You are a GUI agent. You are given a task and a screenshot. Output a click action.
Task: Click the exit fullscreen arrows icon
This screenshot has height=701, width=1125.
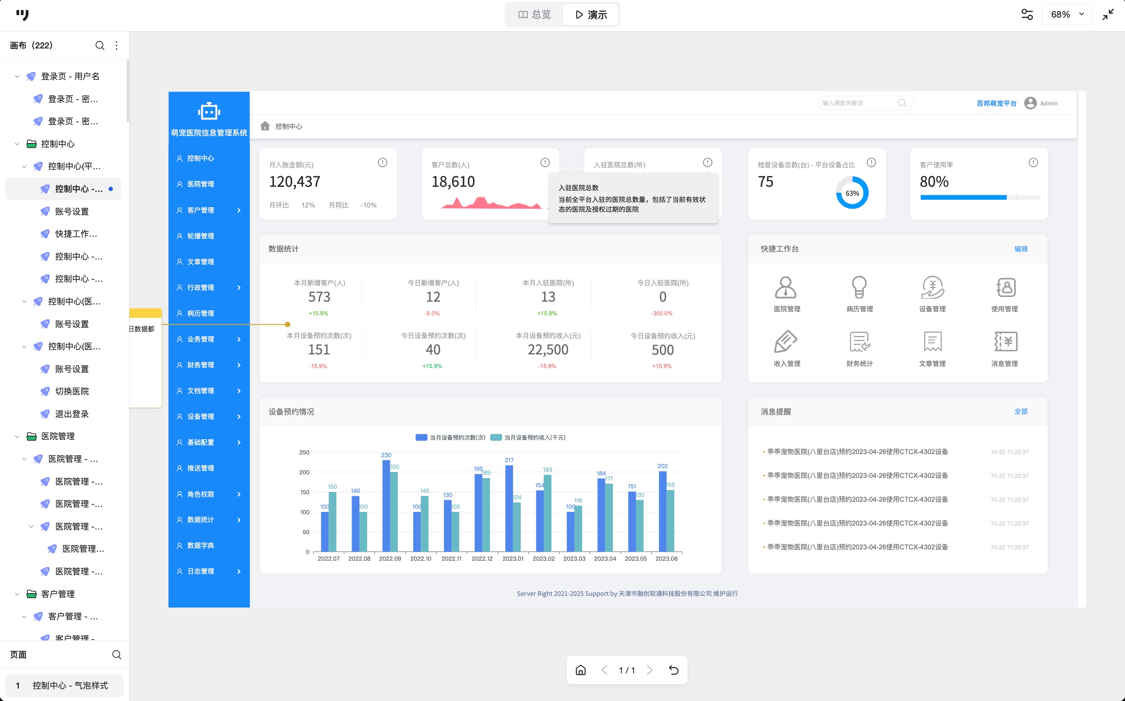point(1108,14)
